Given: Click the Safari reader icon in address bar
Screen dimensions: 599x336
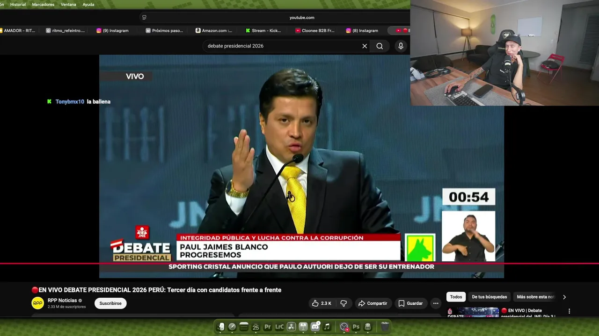Looking at the screenshot, I should point(144,17).
